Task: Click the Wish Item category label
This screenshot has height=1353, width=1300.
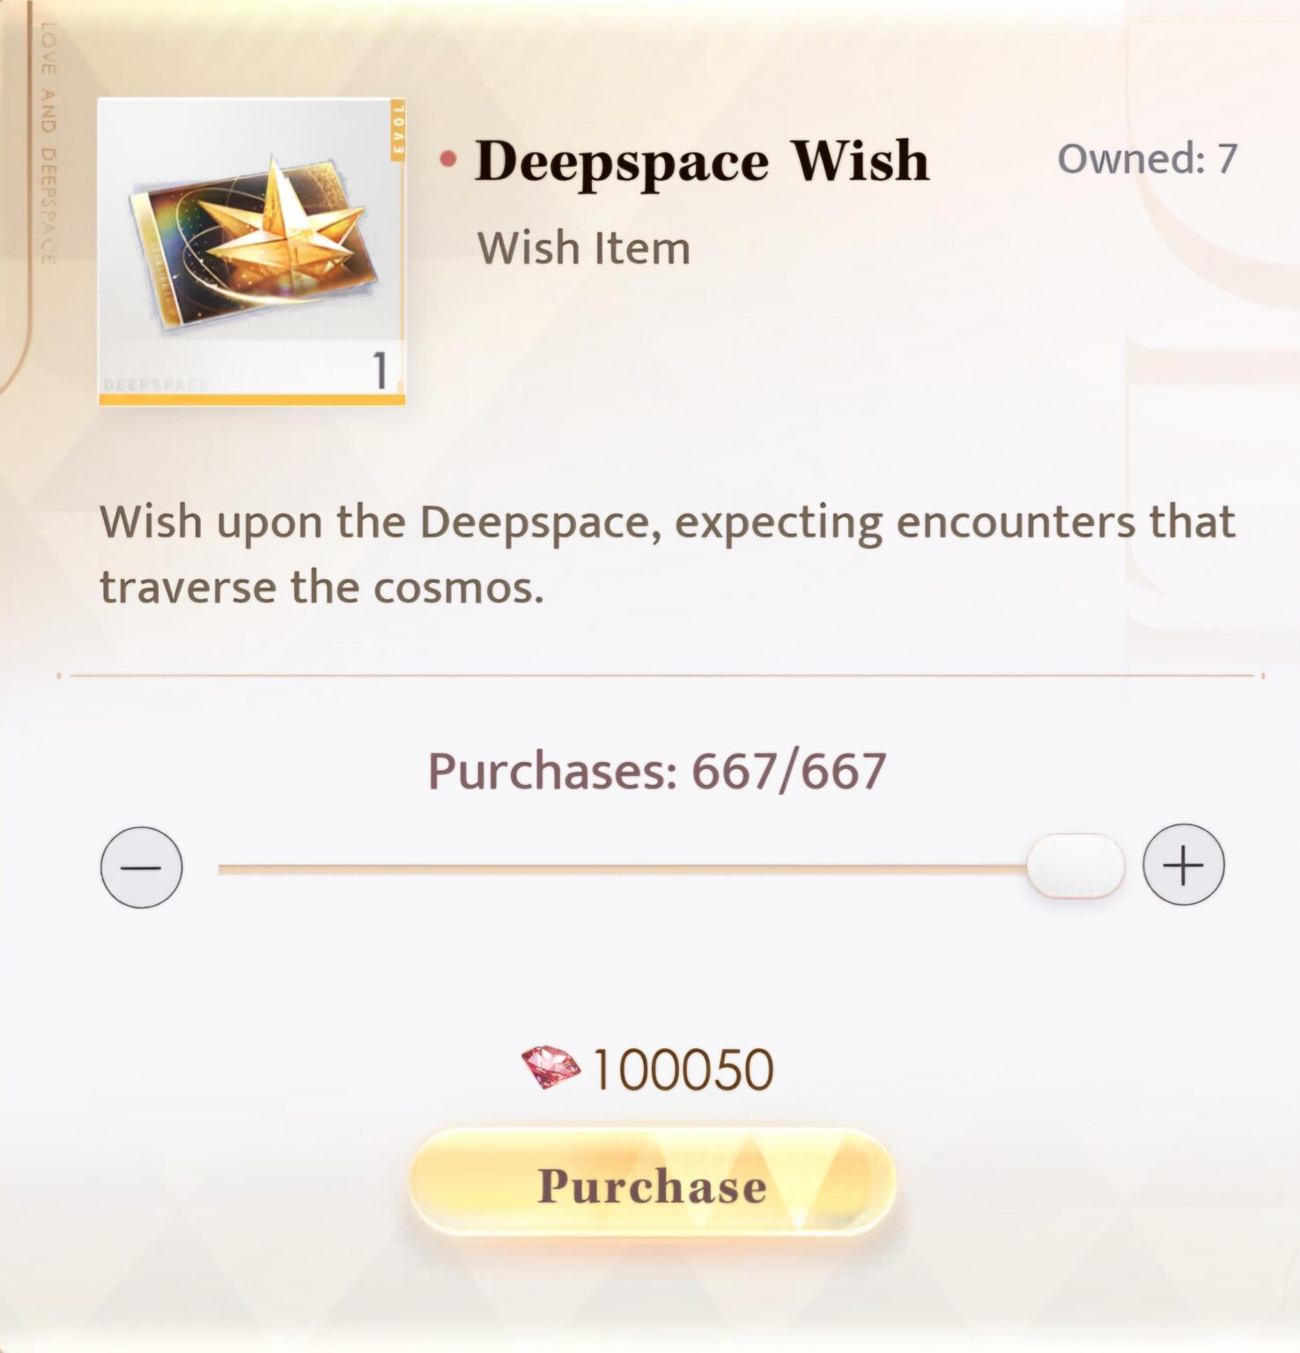Action: pos(584,248)
